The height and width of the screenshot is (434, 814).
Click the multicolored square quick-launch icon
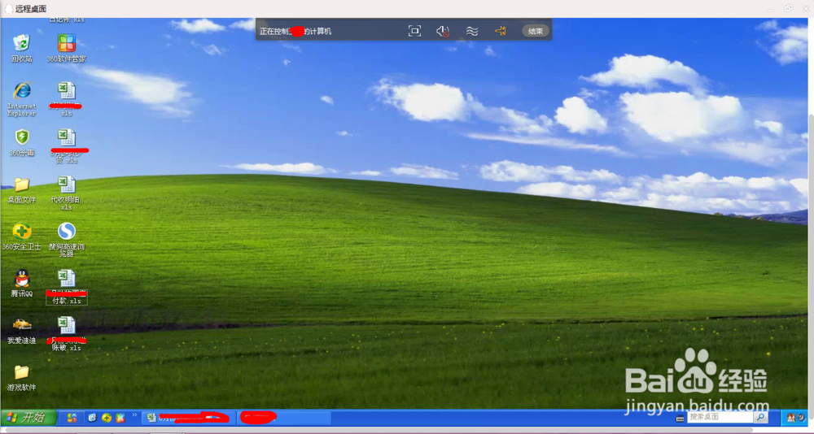pos(120,418)
